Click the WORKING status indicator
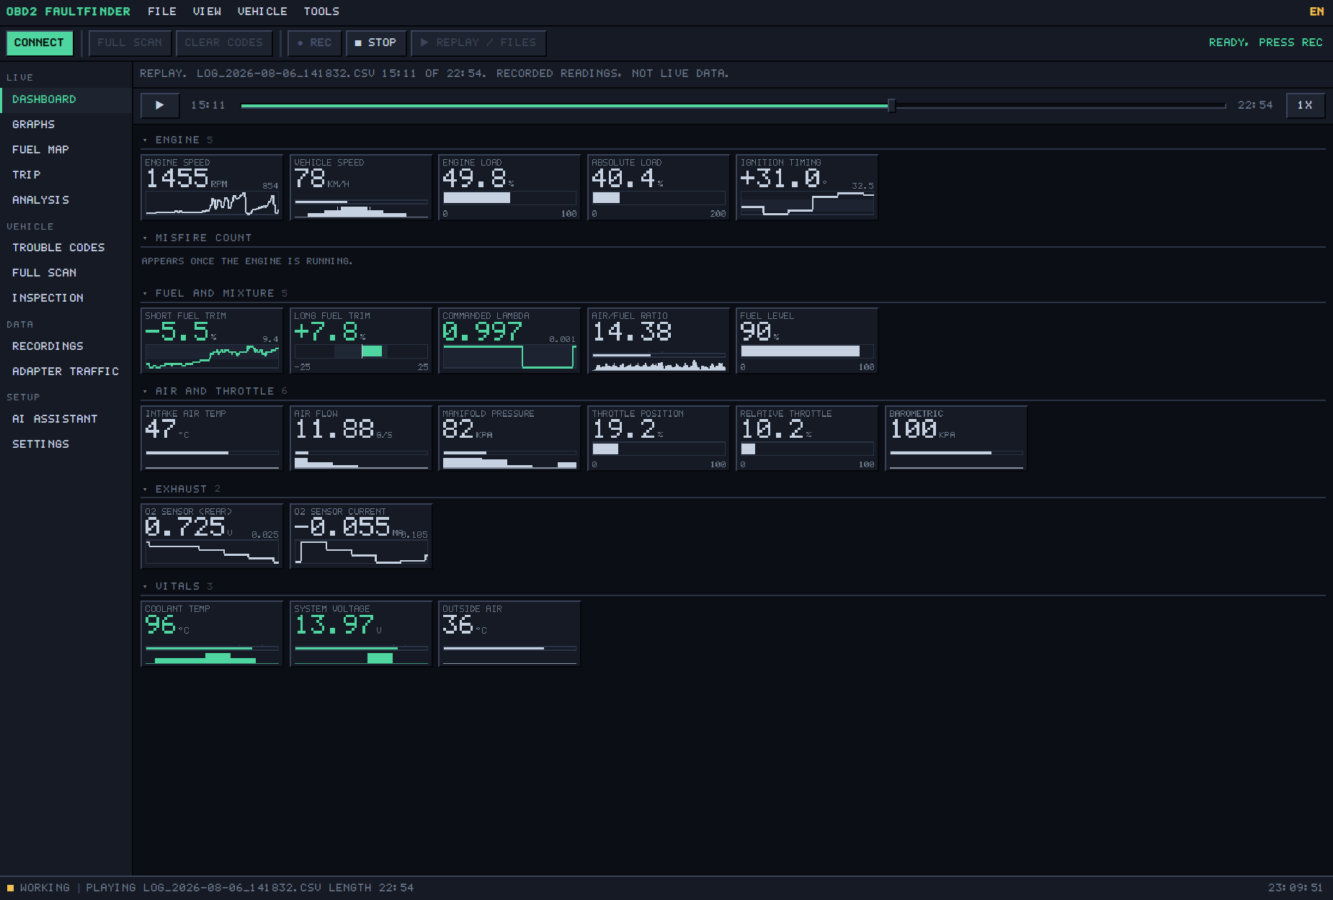This screenshot has height=900, width=1333. 39,888
